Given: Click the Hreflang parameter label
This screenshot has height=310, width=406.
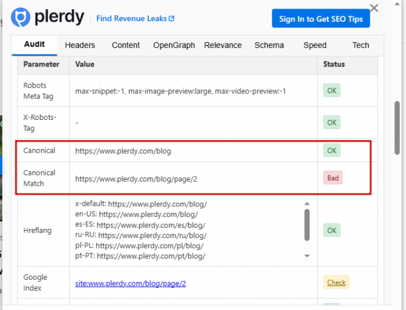Looking at the screenshot, I should (x=38, y=230).
